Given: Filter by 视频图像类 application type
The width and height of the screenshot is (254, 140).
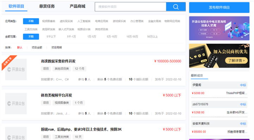Looking at the screenshot, I should pyautogui.click(x=49, y=21).
